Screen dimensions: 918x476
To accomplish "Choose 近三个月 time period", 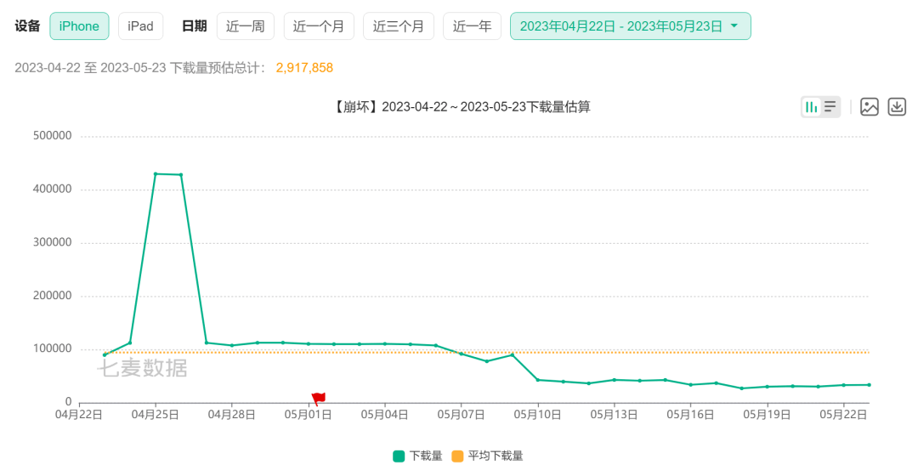I will (399, 26).
